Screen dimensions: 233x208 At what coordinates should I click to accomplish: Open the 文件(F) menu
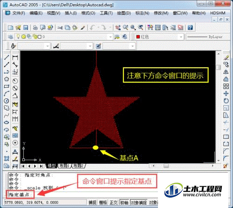pos(19,13)
